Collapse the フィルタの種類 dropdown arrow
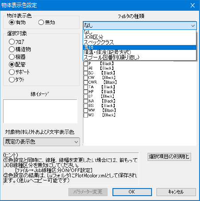The width and height of the screenshot is (200, 201). tap(193, 26)
